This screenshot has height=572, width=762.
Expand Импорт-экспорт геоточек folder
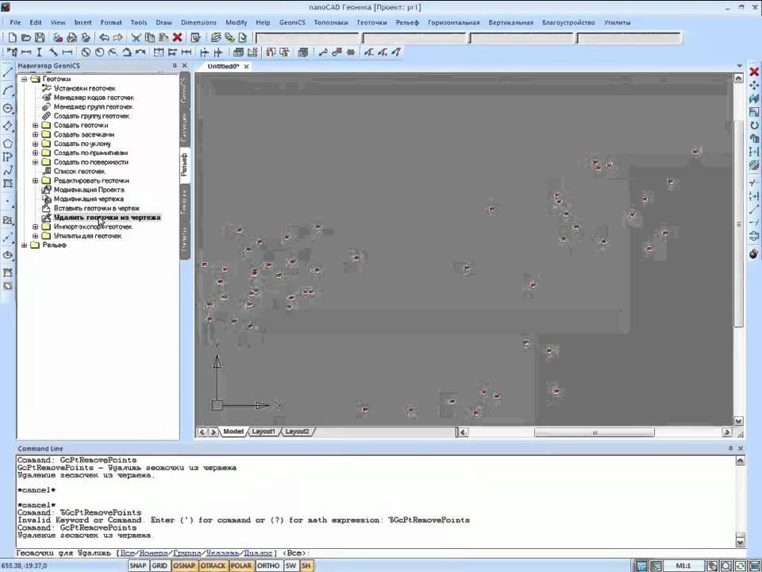[x=35, y=226]
